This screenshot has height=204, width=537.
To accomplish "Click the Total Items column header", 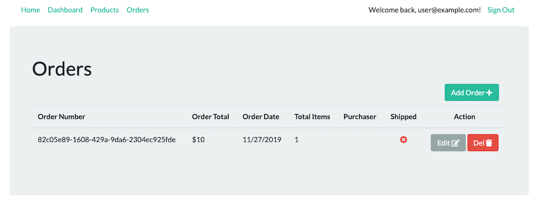I will coord(313,117).
